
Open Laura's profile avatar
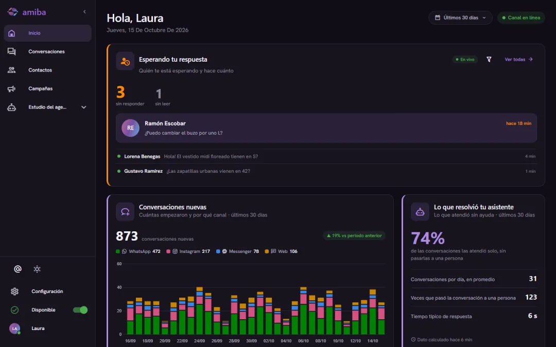(x=14, y=328)
